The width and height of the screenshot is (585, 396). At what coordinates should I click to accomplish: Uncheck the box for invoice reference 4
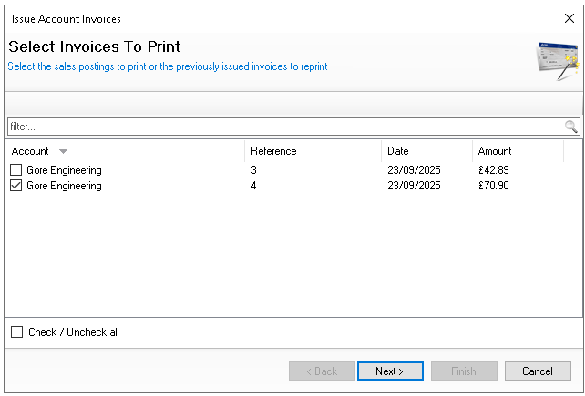16,186
